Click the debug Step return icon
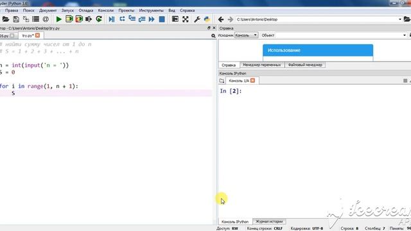Viewport: 411px width, 231px height. (x=142, y=19)
